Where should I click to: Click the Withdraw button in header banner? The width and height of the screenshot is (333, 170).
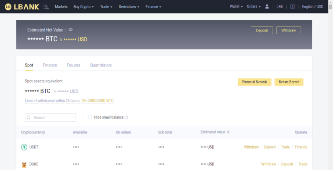[289, 30]
